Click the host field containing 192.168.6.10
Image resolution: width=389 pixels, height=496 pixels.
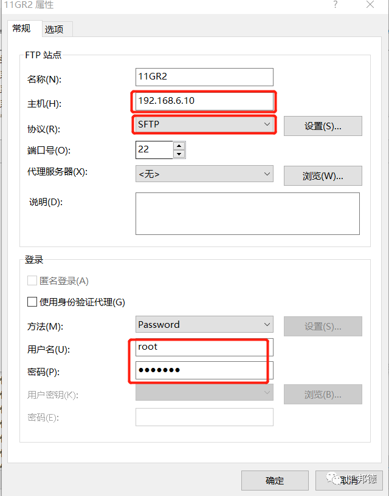tap(204, 101)
